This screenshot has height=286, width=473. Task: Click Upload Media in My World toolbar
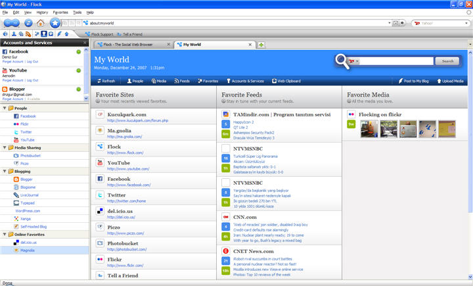point(450,81)
